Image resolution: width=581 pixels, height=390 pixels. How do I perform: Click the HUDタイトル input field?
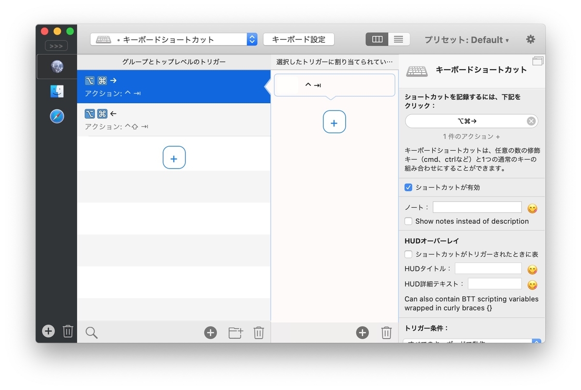(488, 268)
